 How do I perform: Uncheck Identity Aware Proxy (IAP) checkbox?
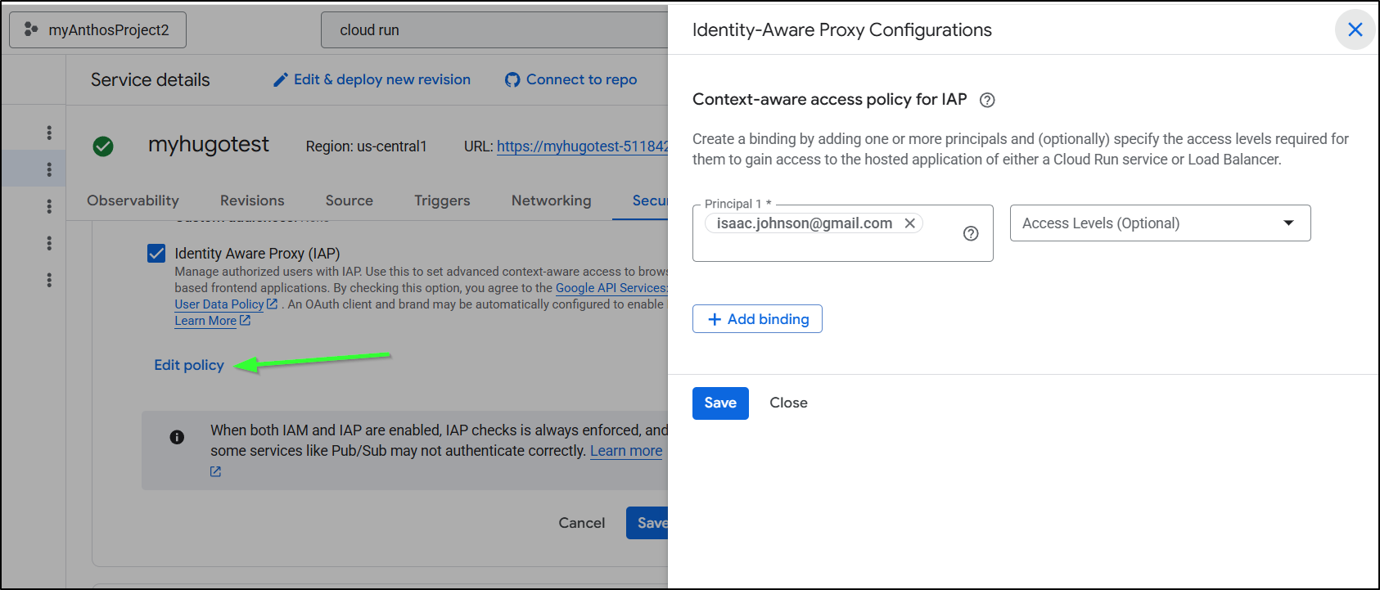coord(156,254)
